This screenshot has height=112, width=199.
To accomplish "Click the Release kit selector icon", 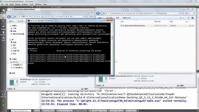I will coord(3,95).
